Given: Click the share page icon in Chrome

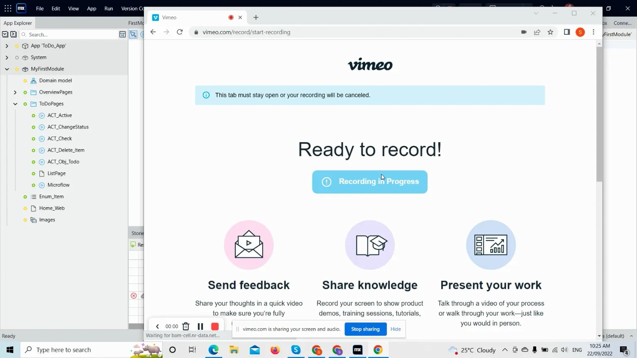Looking at the screenshot, I should click(537, 32).
